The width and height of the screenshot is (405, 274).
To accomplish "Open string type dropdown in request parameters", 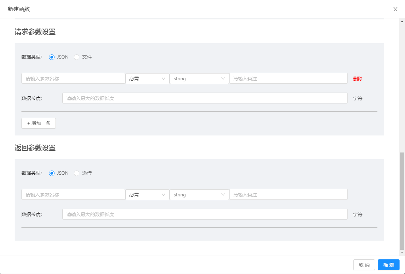I will click(x=199, y=78).
